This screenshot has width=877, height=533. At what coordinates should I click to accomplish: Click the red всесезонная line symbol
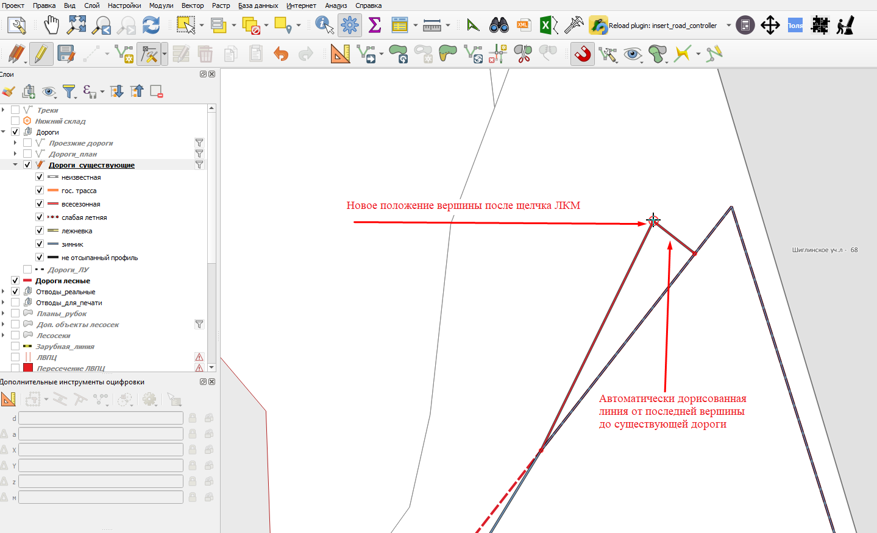coord(53,204)
